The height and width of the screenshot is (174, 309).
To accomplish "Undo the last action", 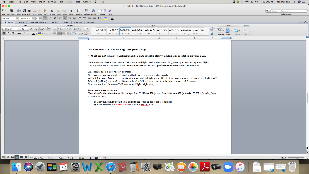I will (58, 11).
